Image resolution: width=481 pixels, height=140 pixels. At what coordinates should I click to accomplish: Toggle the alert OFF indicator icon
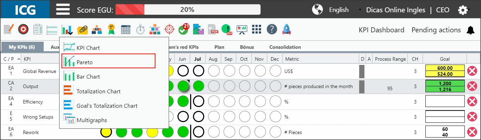pos(227,29)
